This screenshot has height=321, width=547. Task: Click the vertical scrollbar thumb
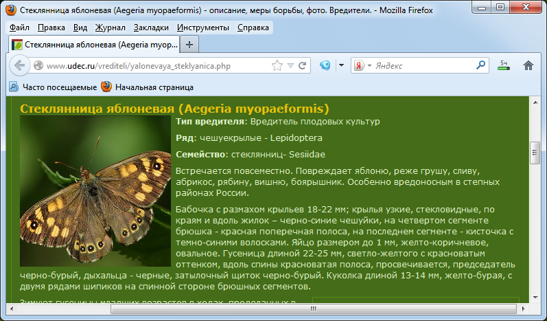pyautogui.click(x=535, y=154)
